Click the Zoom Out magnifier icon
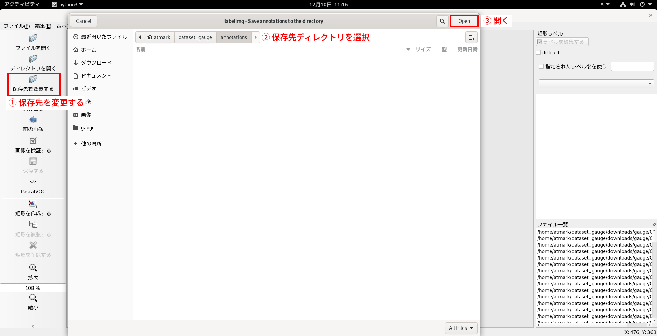This screenshot has width=657, height=336. [33, 298]
